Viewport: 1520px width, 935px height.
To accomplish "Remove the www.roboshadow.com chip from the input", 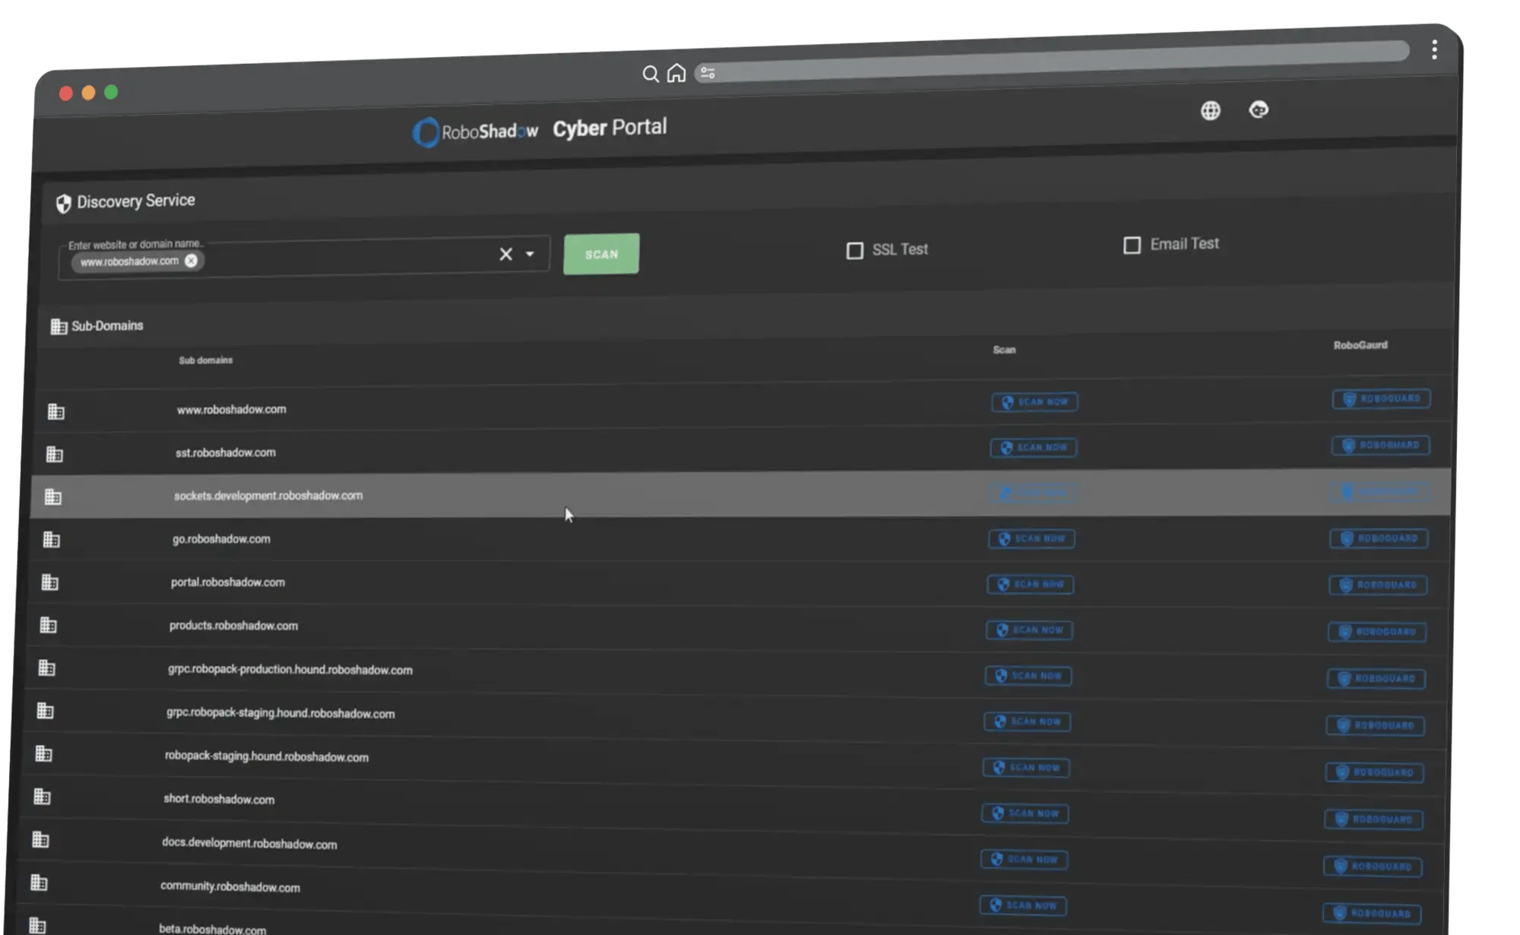I will [x=192, y=261].
